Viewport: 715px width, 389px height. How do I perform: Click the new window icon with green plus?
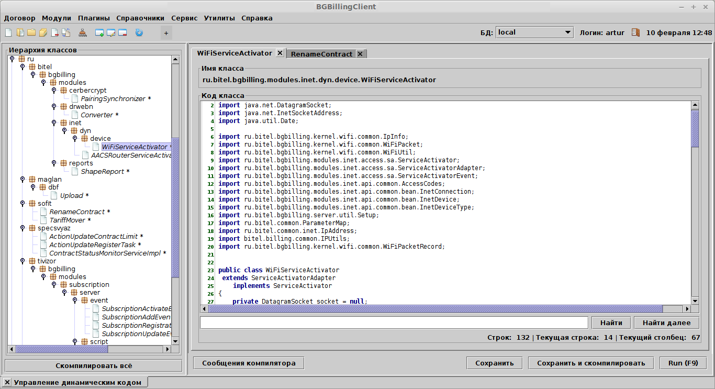pos(99,32)
